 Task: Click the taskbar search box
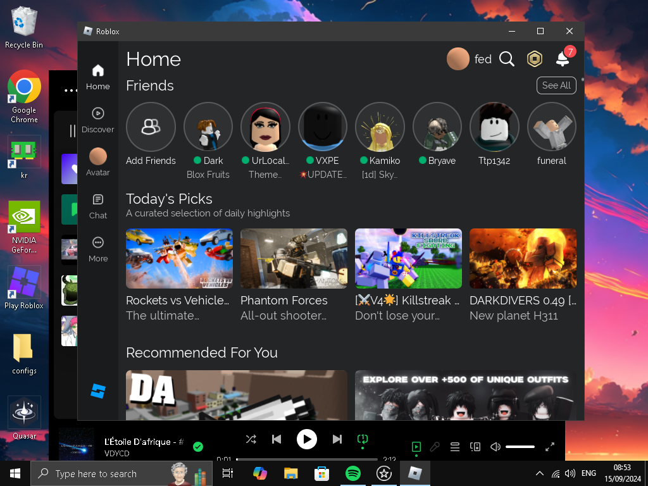[x=121, y=473]
